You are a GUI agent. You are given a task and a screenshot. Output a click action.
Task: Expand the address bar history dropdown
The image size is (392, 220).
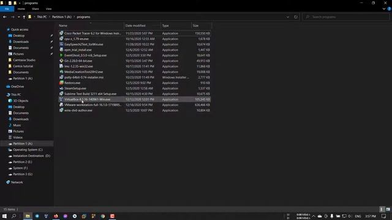(x=288, y=17)
